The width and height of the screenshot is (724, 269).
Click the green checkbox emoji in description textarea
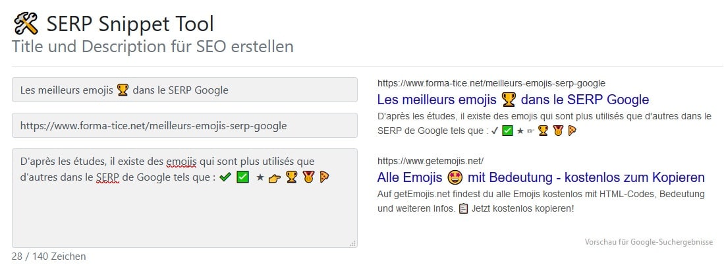point(243,177)
